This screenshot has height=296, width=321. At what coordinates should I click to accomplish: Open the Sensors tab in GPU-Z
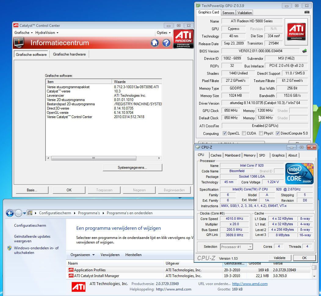[x=228, y=13]
